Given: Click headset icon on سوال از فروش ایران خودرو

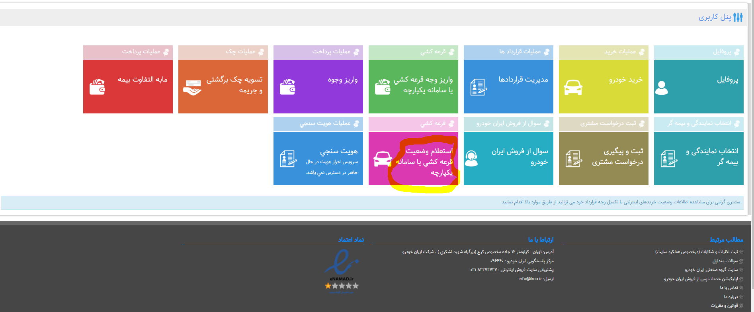Looking at the screenshot, I should pos(471,159).
